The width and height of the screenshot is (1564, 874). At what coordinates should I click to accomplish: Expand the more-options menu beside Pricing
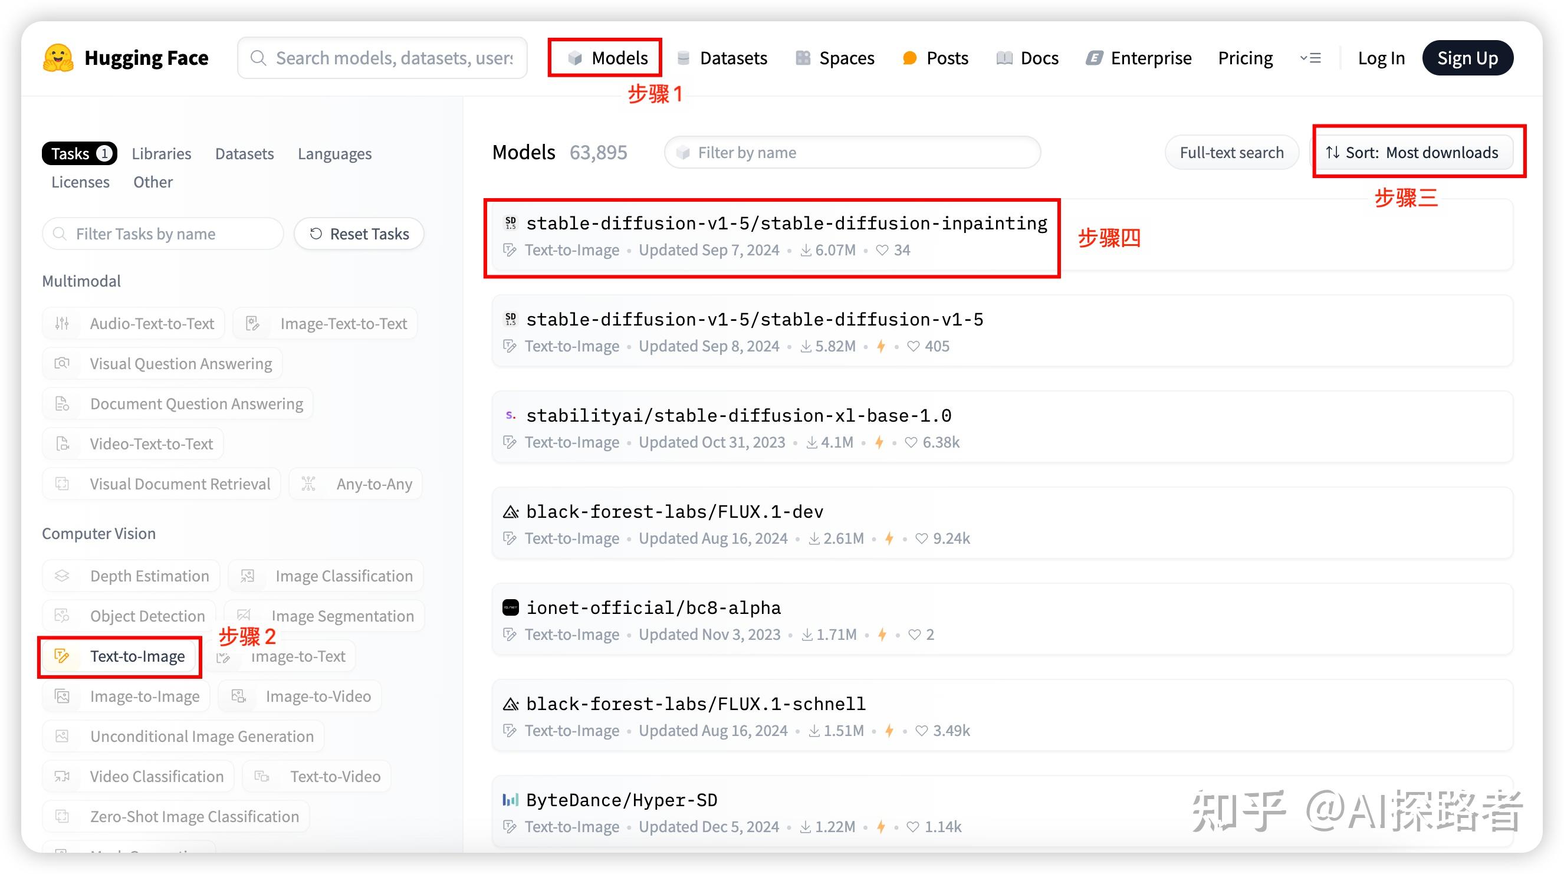(1310, 58)
